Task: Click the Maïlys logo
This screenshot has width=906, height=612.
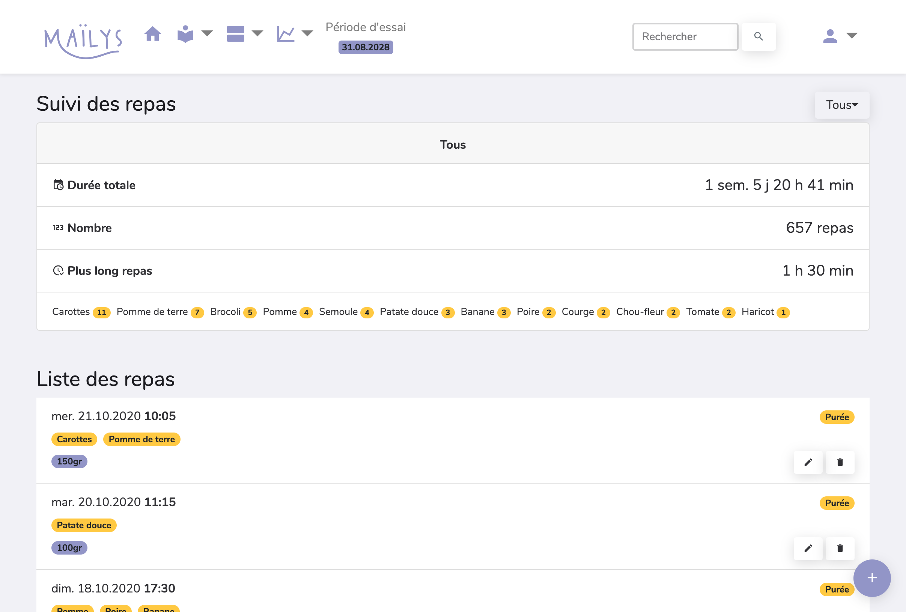Action: coord(83,41)
